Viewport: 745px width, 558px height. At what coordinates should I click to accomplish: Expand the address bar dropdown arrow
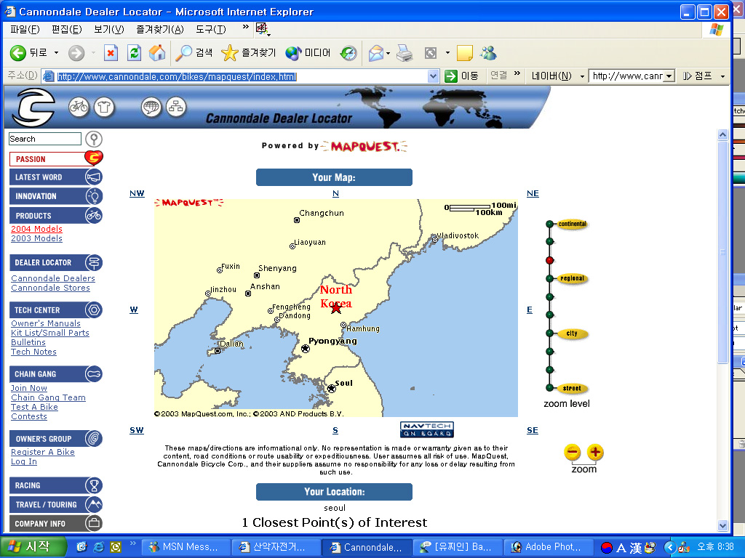[x=433, y=76]
